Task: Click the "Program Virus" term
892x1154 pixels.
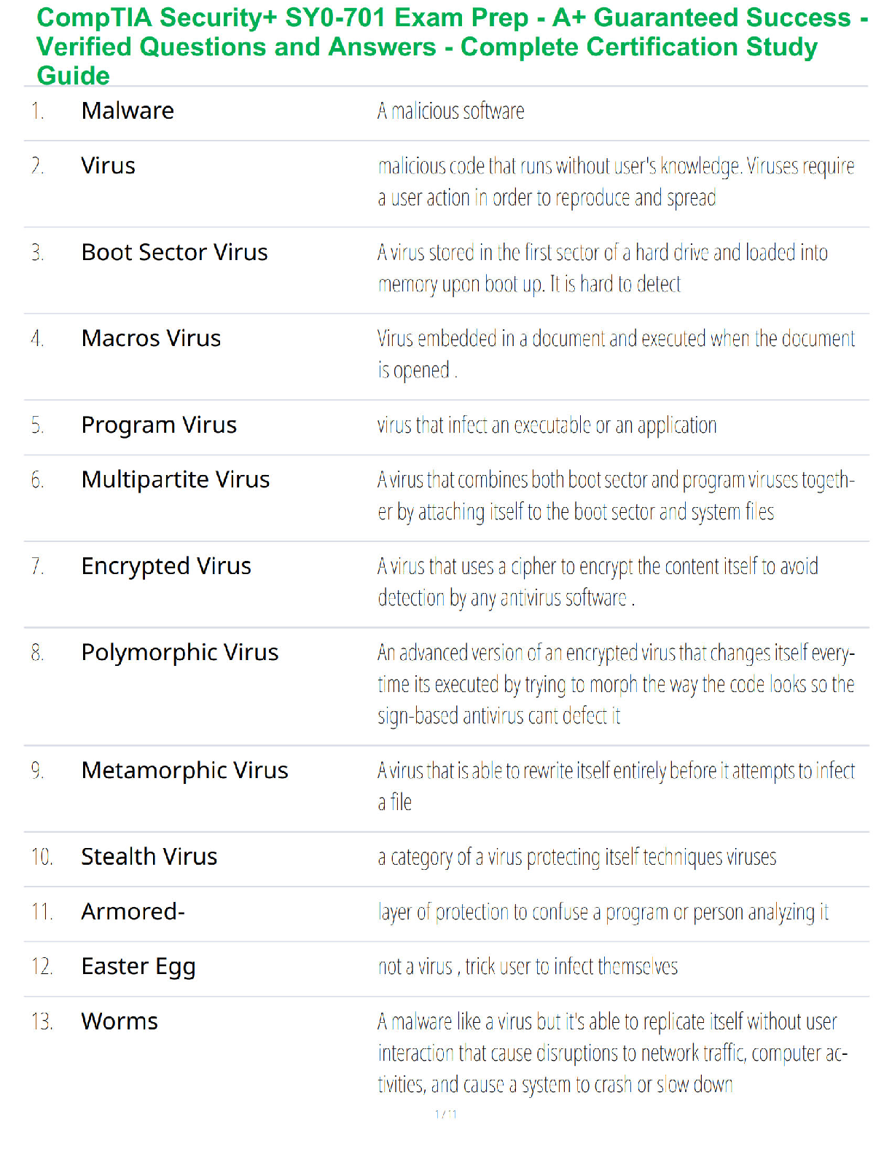Action: (x=159, y=425)
